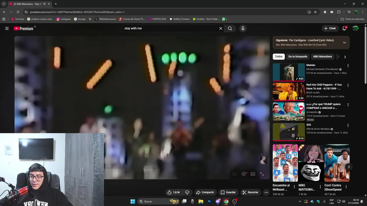Expand the Siguiente mix queue panel

click(344, 43)
